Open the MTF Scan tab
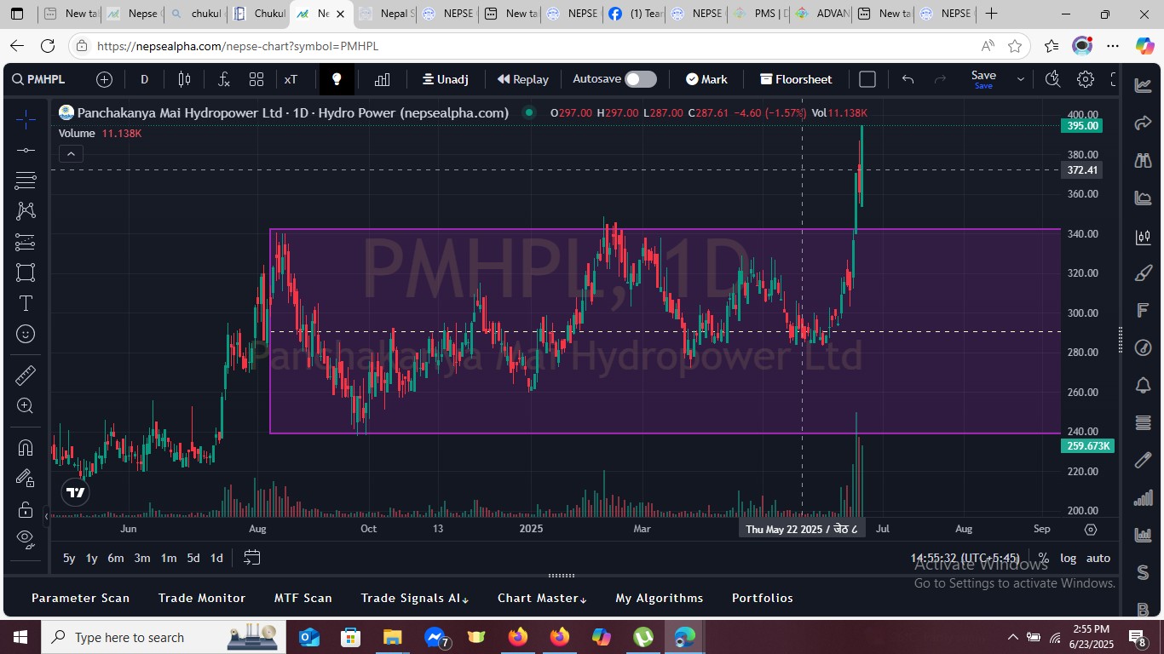Screen dimensions: 1164x654 pos(303,598)
